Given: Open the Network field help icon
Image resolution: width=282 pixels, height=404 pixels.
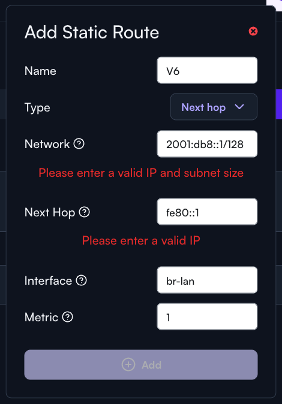Looking at the screenshot, I should (x=79, y=144).
